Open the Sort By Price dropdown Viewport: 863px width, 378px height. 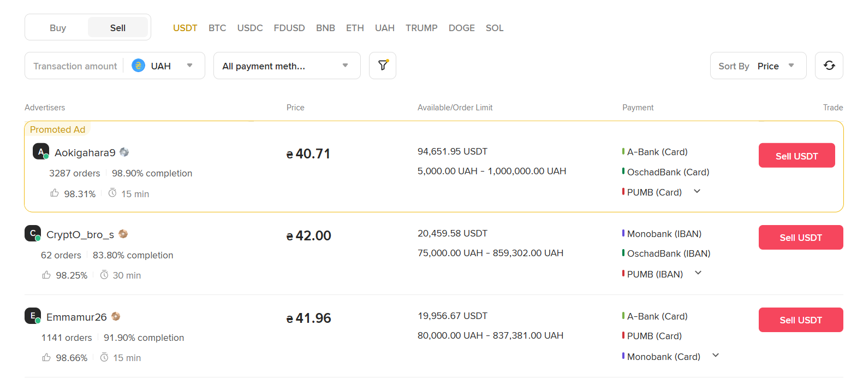coord(758,66)
